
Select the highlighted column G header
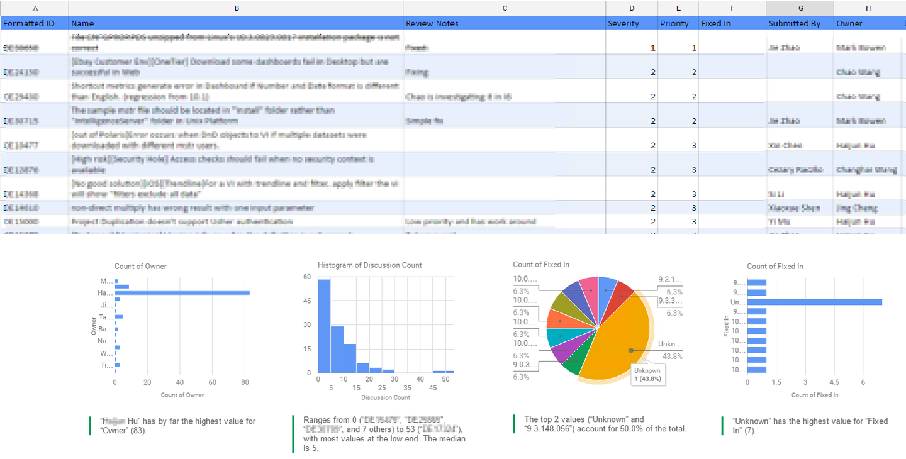[800, 8]
